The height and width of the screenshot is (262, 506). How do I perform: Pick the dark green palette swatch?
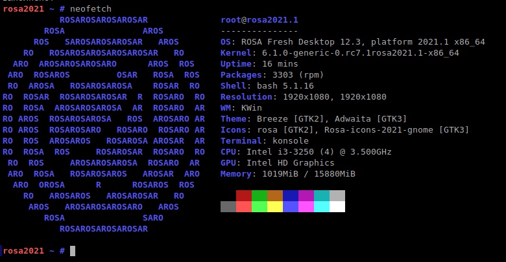click(x=259, y=196)
